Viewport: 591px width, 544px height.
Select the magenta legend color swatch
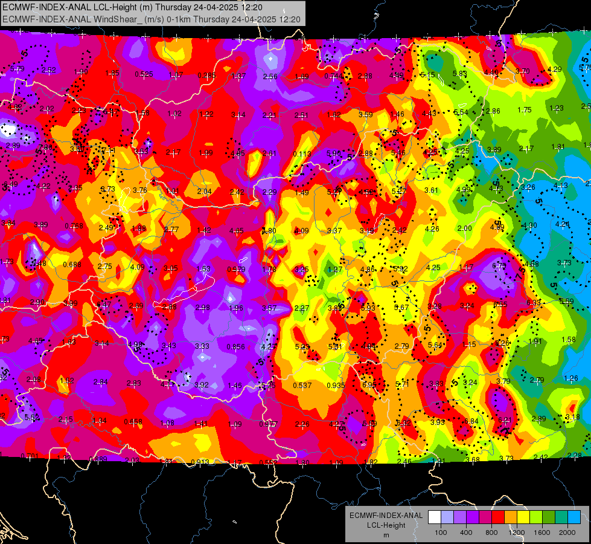[x=485, y=517]
